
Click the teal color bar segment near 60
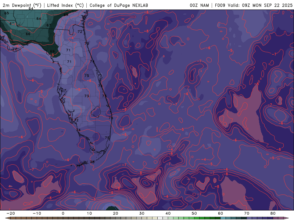pos(223,218)
